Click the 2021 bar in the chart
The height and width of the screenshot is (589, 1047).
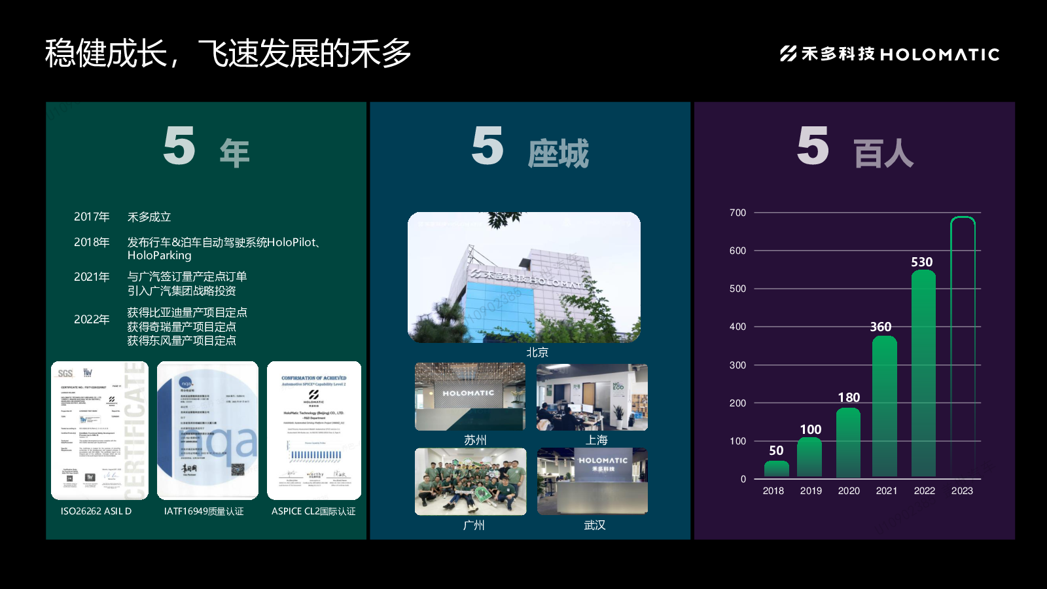(885, 407)
